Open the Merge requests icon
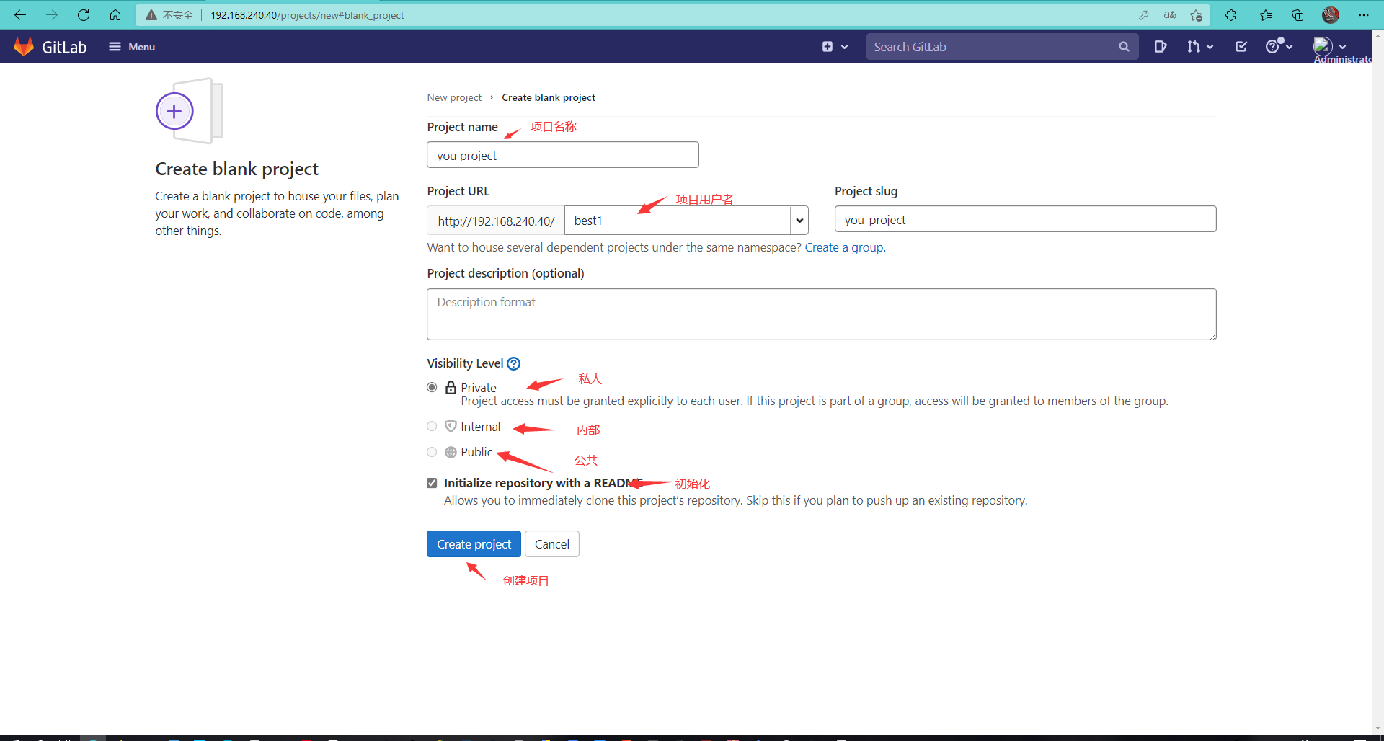The image size is (1384, 741). (1194, 46)
